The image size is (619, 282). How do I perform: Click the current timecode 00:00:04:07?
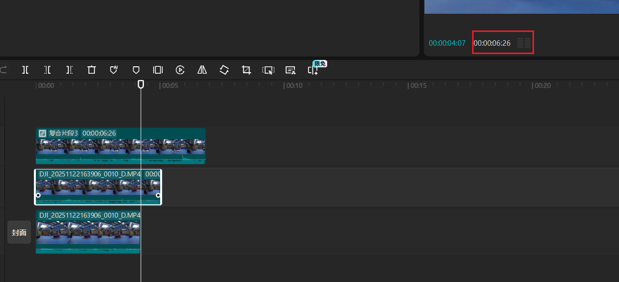click(447, 43)
